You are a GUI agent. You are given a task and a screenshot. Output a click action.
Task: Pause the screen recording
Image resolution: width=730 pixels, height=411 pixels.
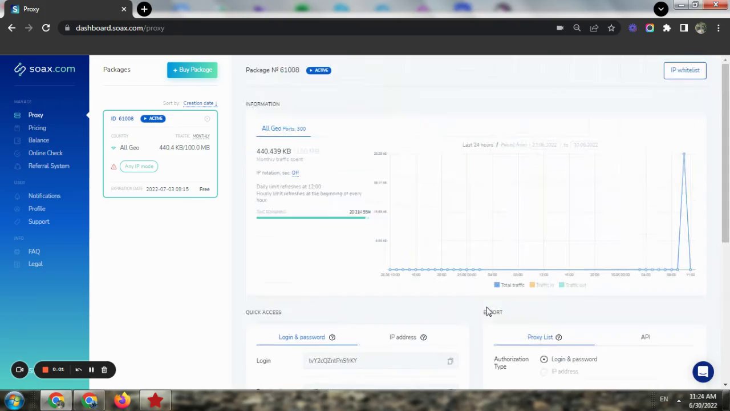pyautogui.click(x=91, y=370)
